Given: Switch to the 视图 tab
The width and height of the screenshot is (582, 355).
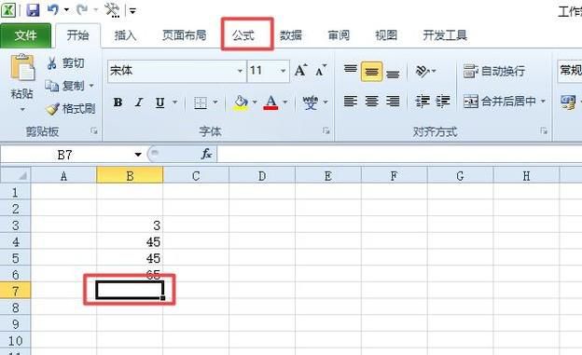Looking at the screenshot, I should (386, 35).
